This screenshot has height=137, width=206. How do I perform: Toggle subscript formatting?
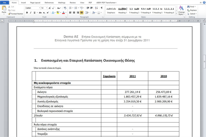44,13
